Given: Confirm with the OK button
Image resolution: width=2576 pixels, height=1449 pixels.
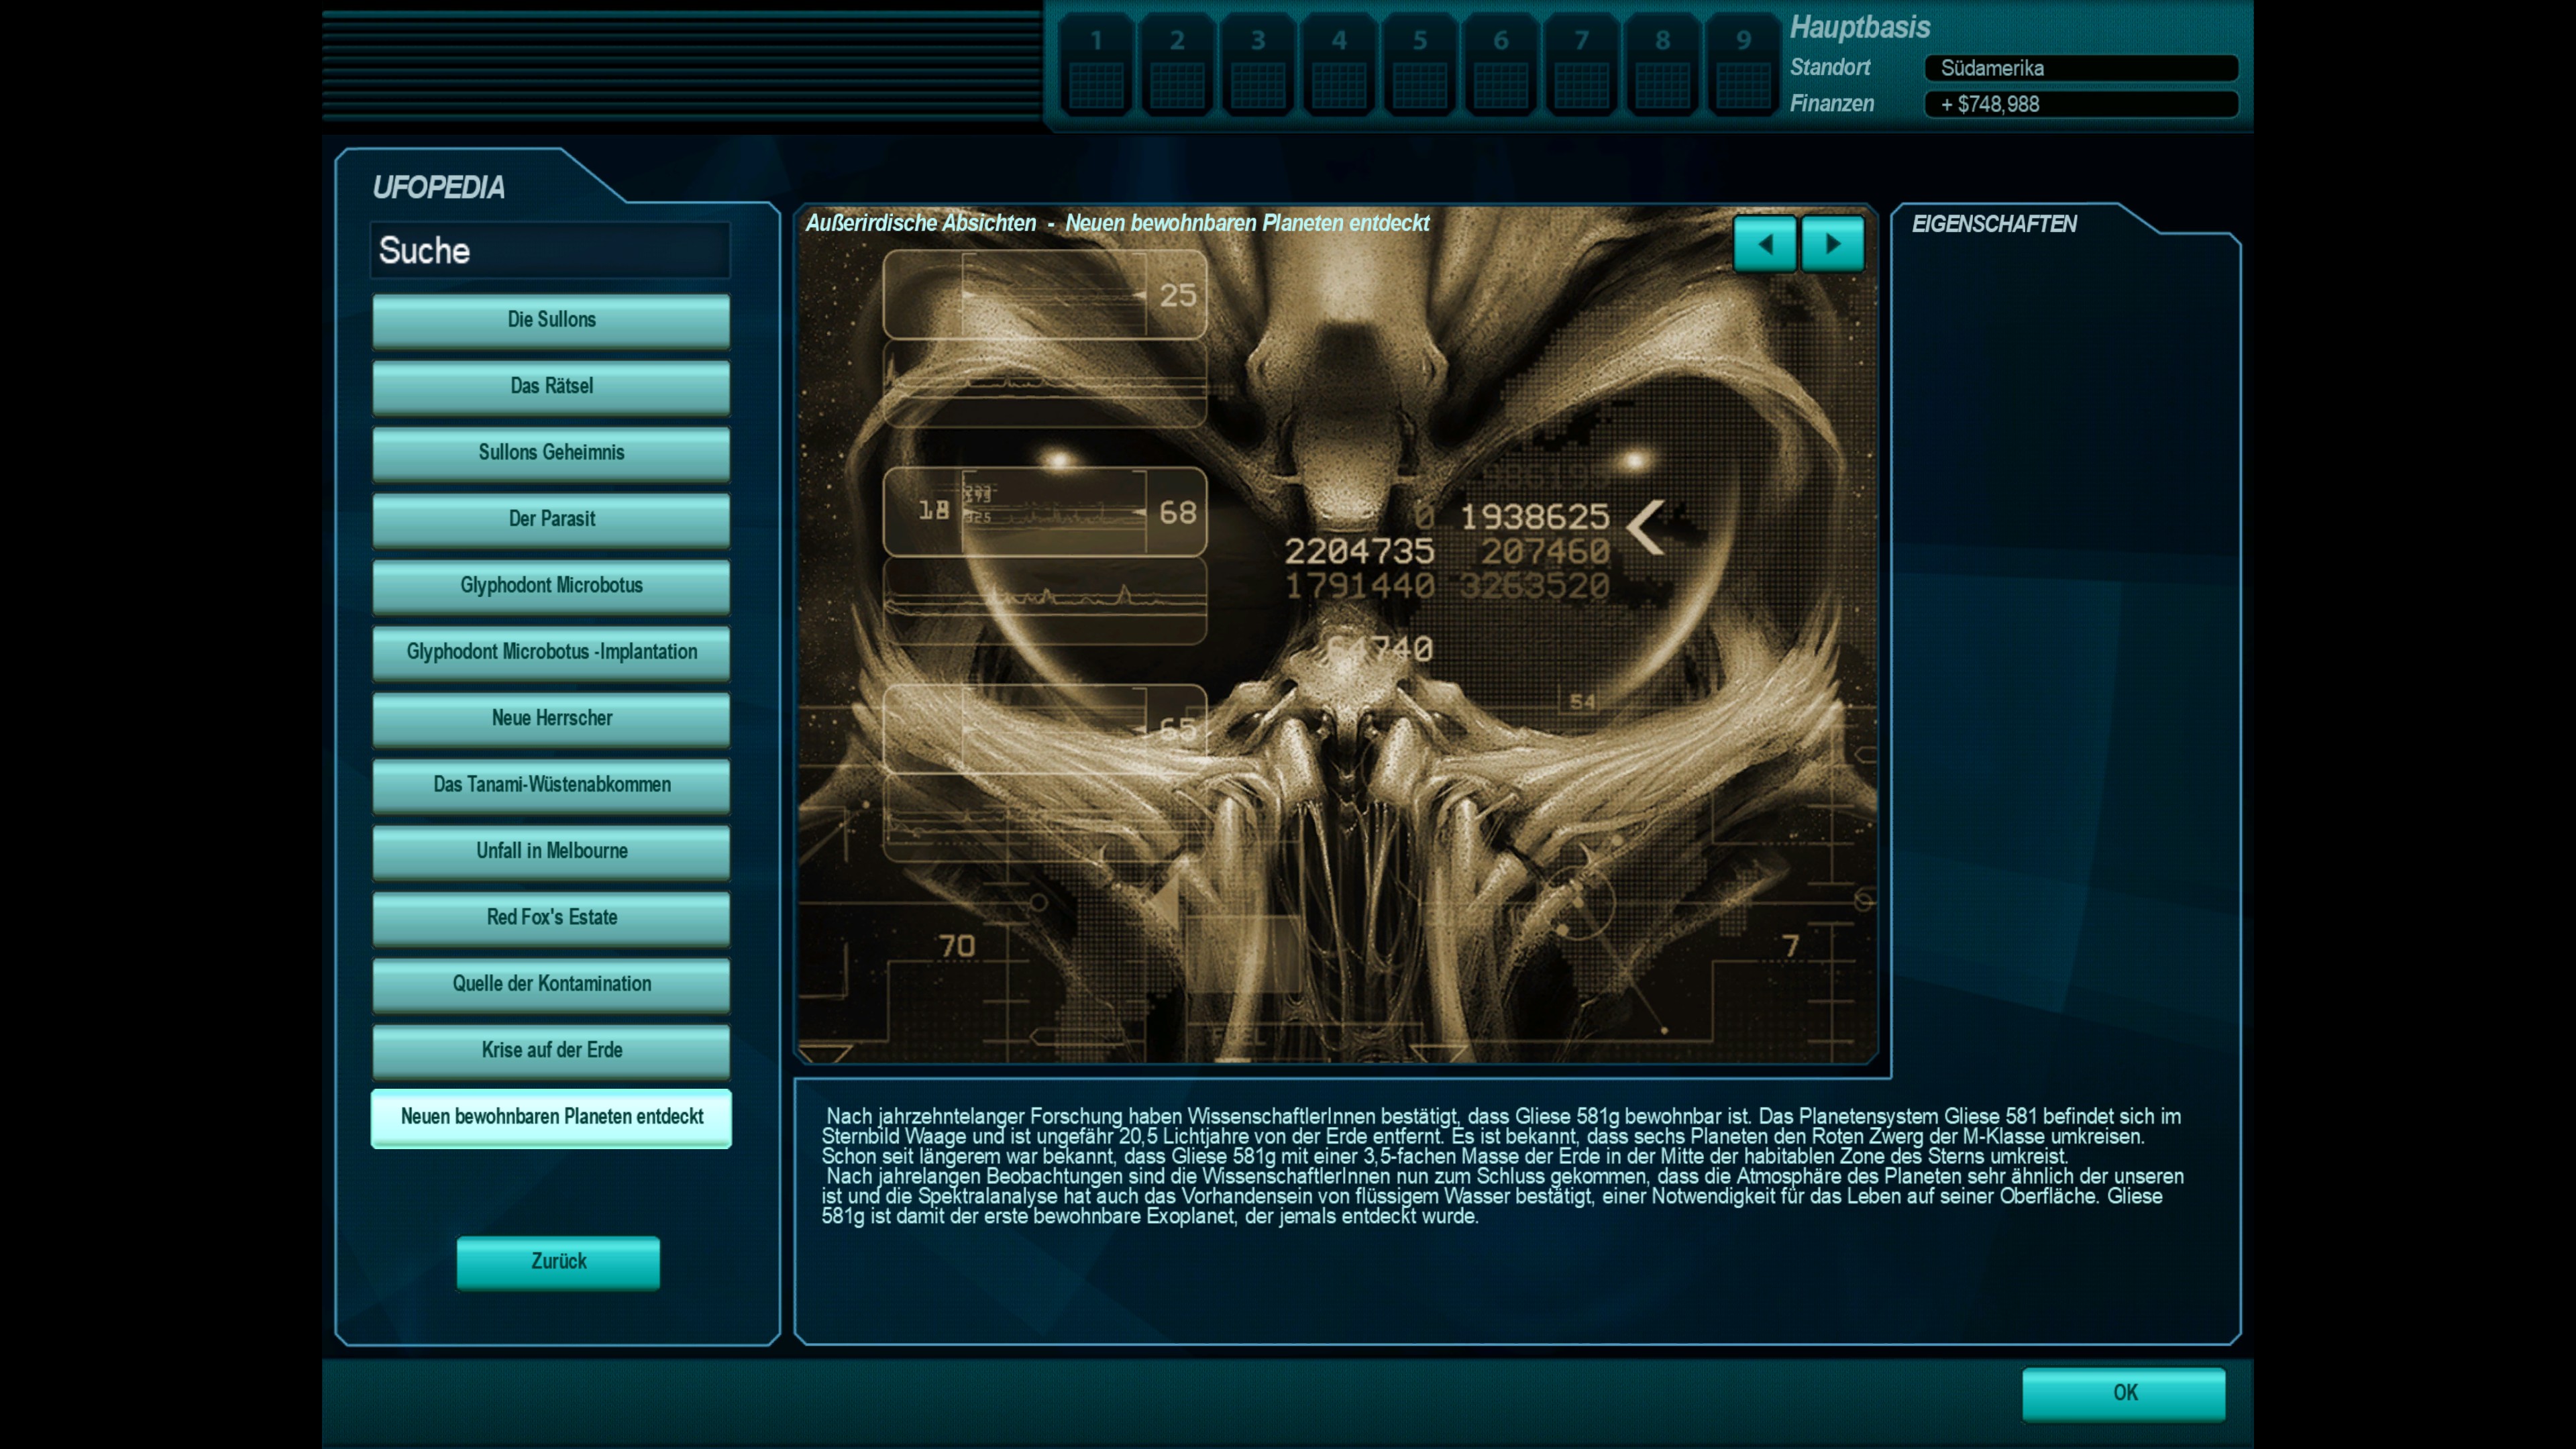Looking at the screenshot, I should pyautogui.click(x=2123, y=1393).
